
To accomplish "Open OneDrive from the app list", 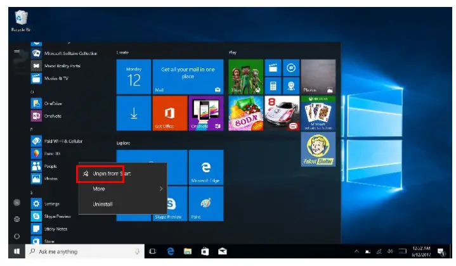I will (x=46, y=103).
